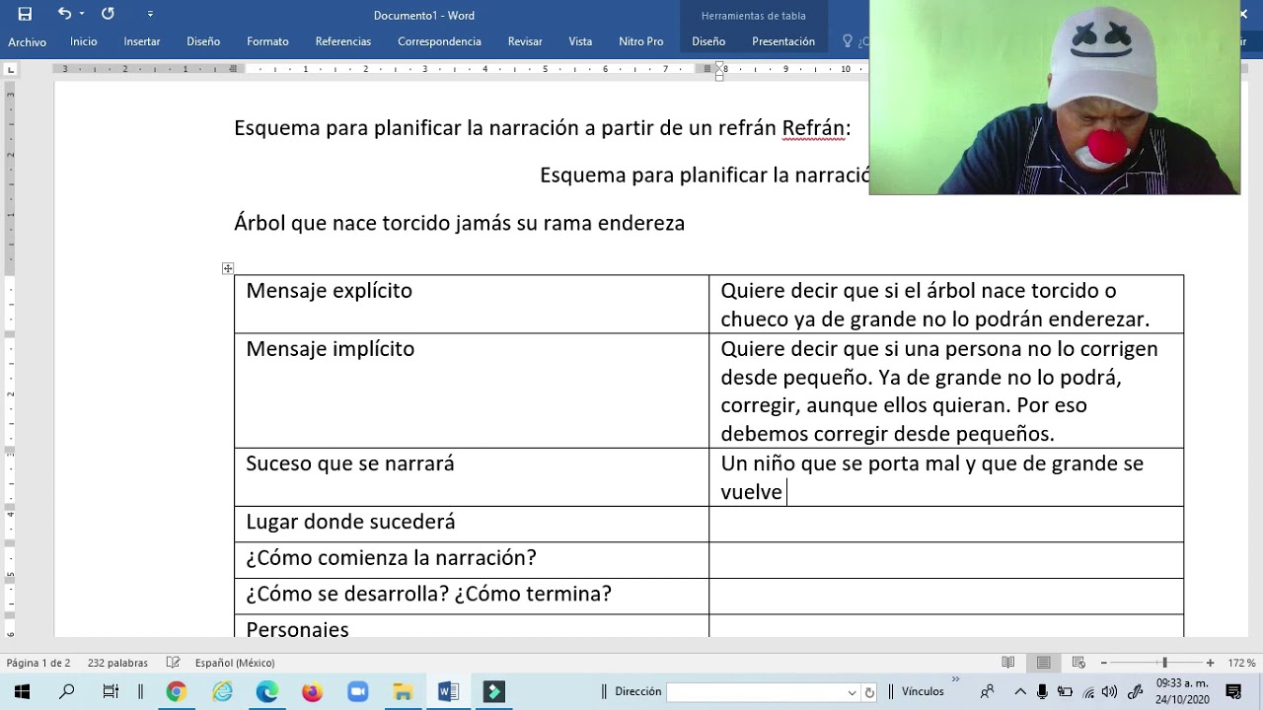Click the misspelled word Refrán
The width and height of the screenshot is (1263, 710).
813,128
